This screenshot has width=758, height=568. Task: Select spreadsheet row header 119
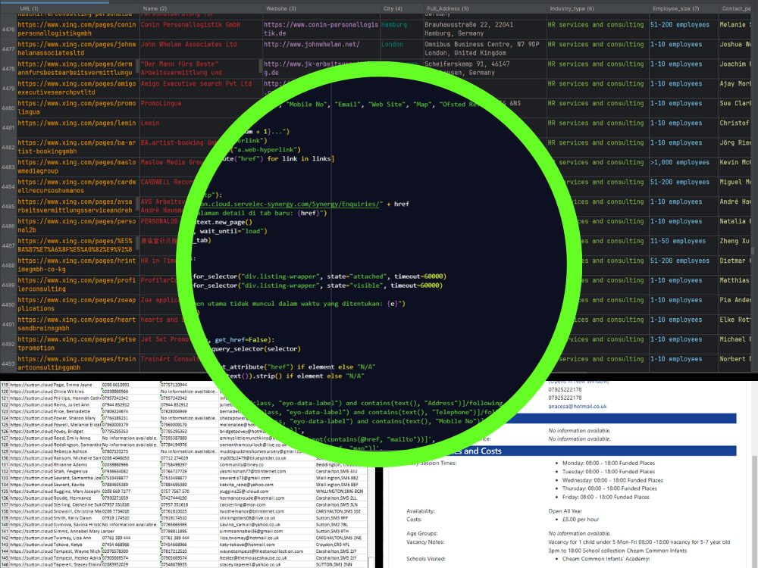[x=5, y=385]
